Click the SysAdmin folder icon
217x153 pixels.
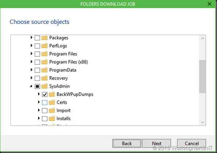(44, 86)
